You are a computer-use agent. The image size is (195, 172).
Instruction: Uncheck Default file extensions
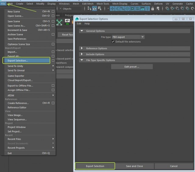click(x=113, y=42)
